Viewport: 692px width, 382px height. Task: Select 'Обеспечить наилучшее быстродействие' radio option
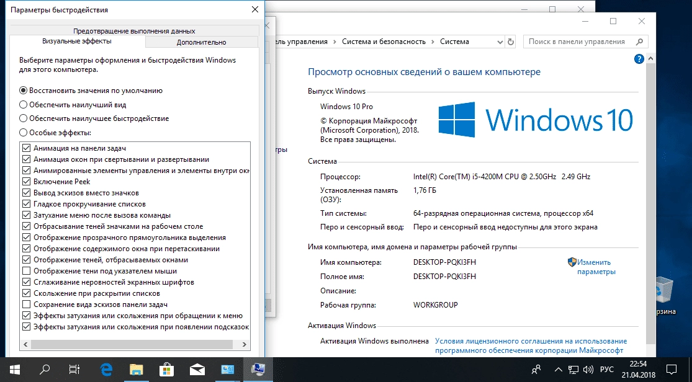point(24,118)
